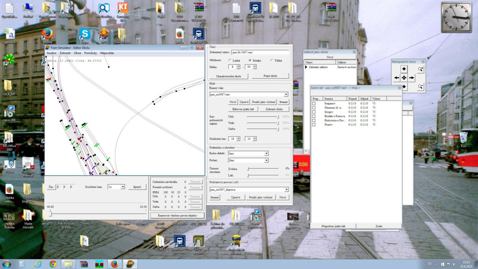
Task: Open the Nápověda menu
Action: 107,53
